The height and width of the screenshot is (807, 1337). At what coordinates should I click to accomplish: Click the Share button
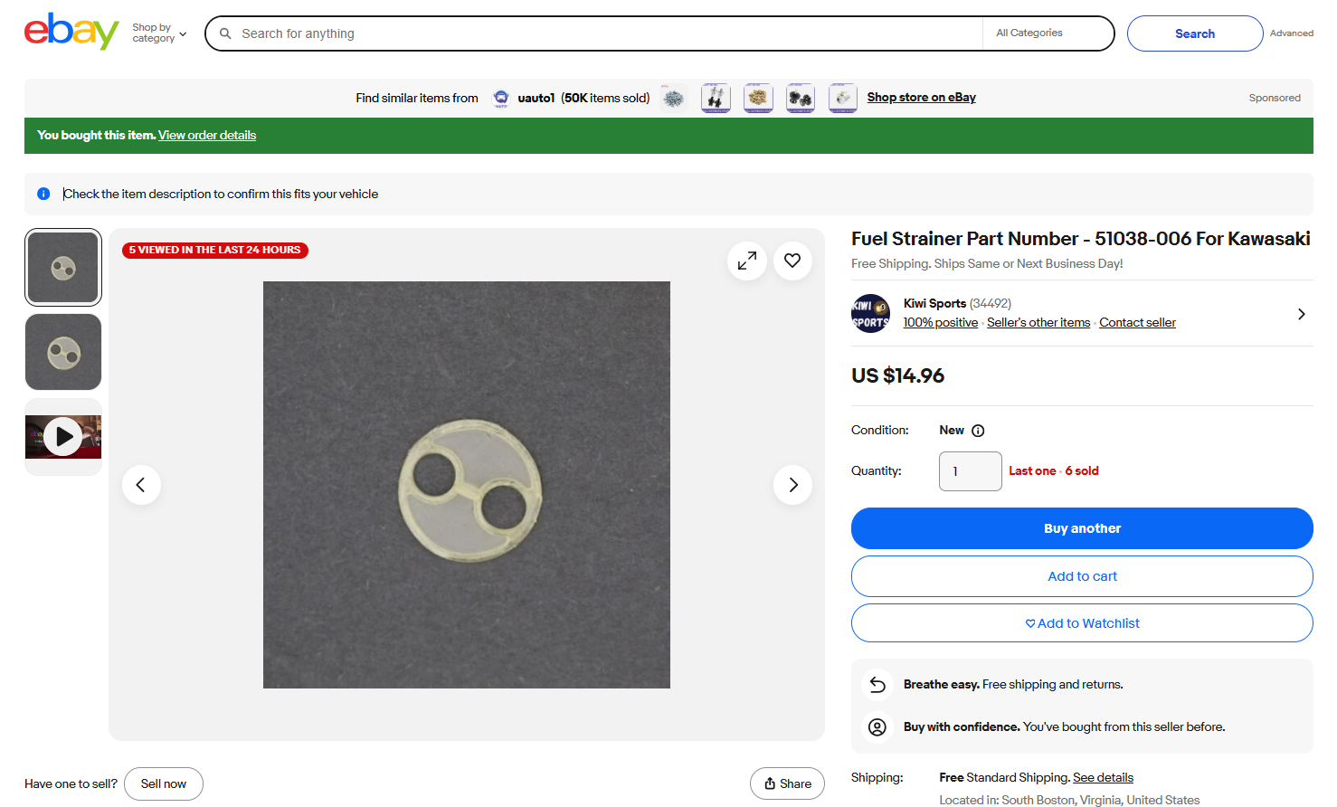click(787, 783)
